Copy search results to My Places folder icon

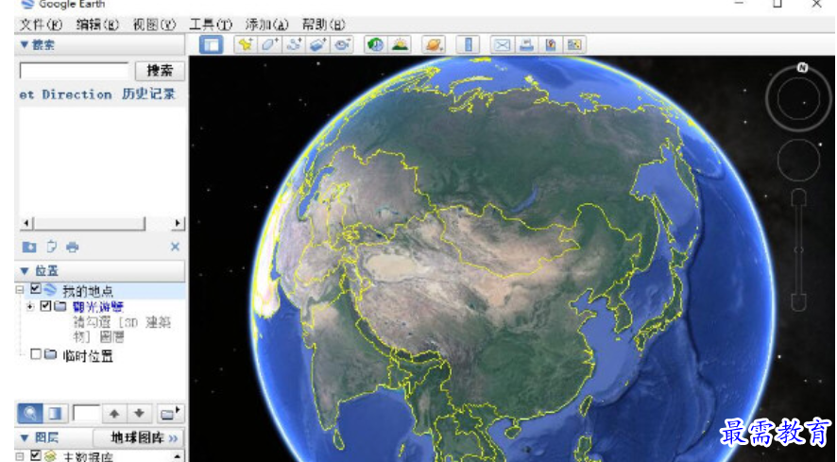click(x=29, y=247)
